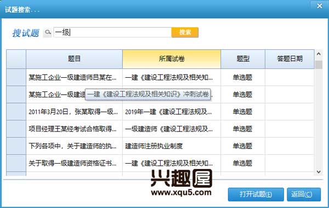Close the 试题搜索 dialog
329x208 pixels.
[x=320, y=6]
